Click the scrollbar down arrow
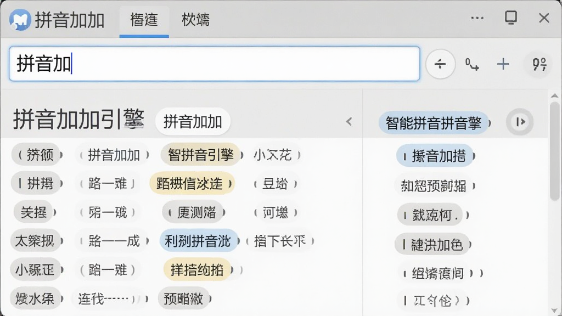The width and height of the screenshot is (562, 316). point(554,311)
